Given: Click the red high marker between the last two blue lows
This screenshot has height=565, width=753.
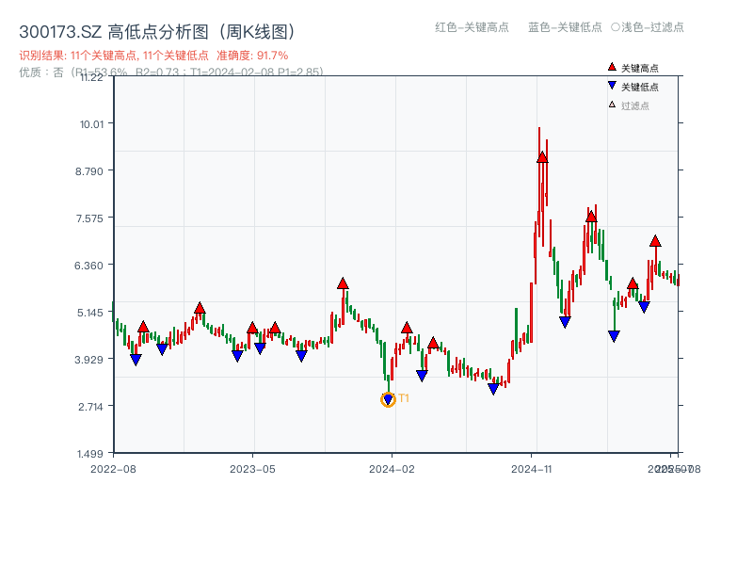Looking at the screenshot, I should (633, 283).
